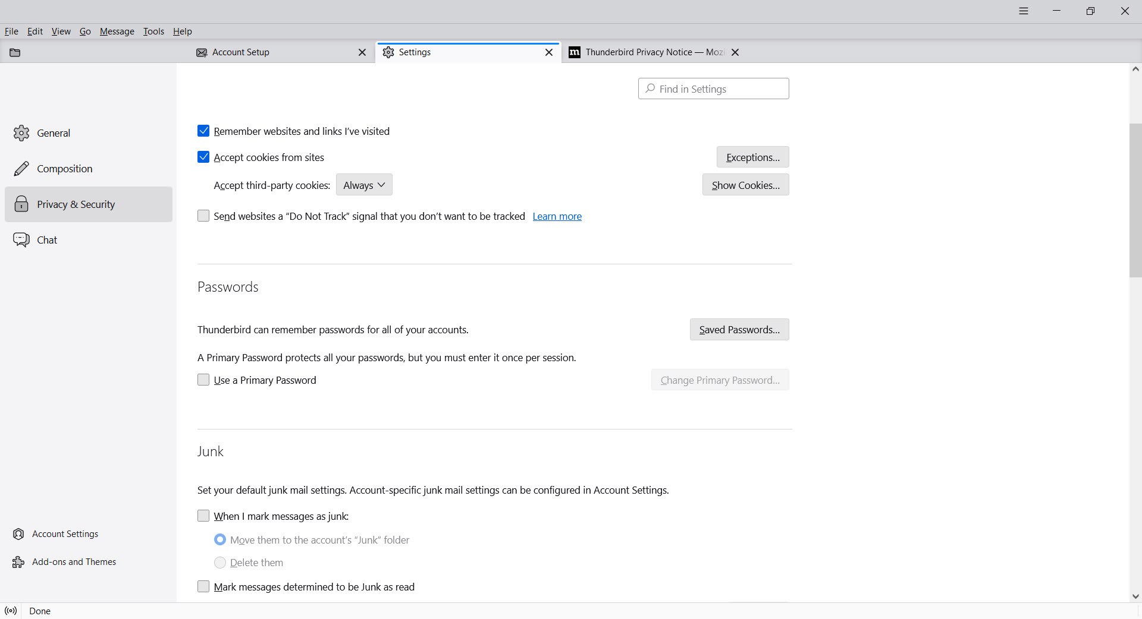Open the Tools menu
The image size is (1142, 619).
[153, 31]
